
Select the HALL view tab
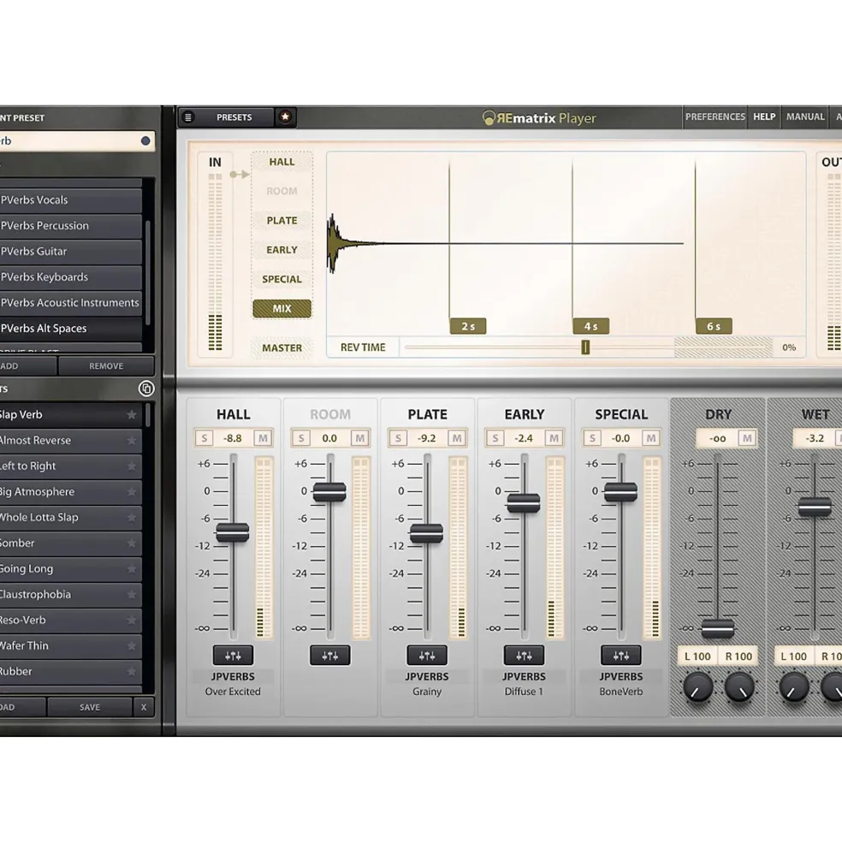(282, 162)
